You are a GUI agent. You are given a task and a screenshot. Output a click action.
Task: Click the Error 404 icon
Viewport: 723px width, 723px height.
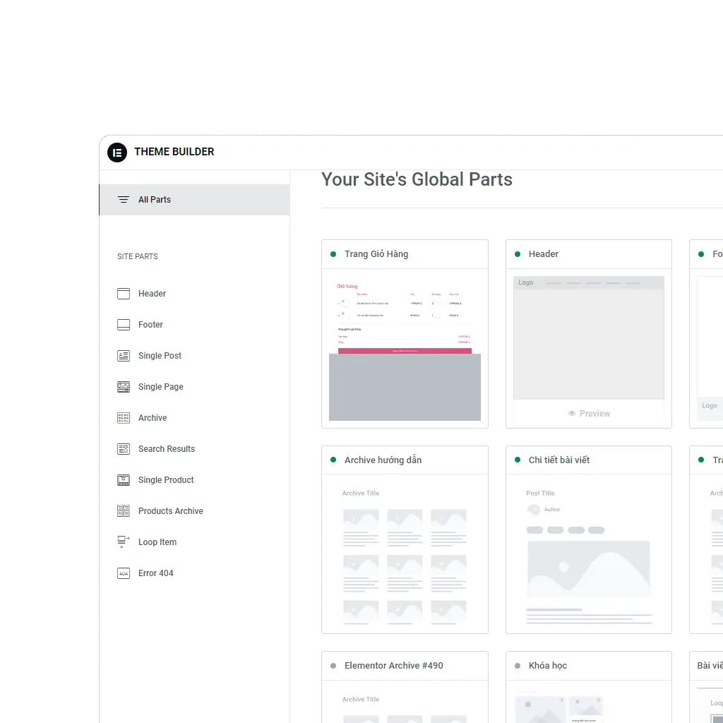tap(124, 573)
